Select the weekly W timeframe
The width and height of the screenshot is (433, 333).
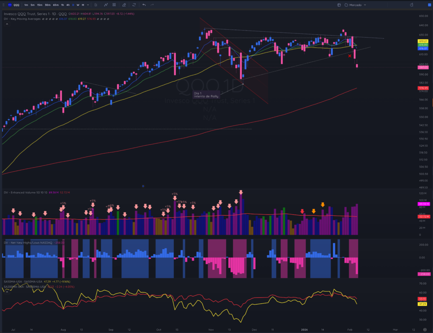78,5
